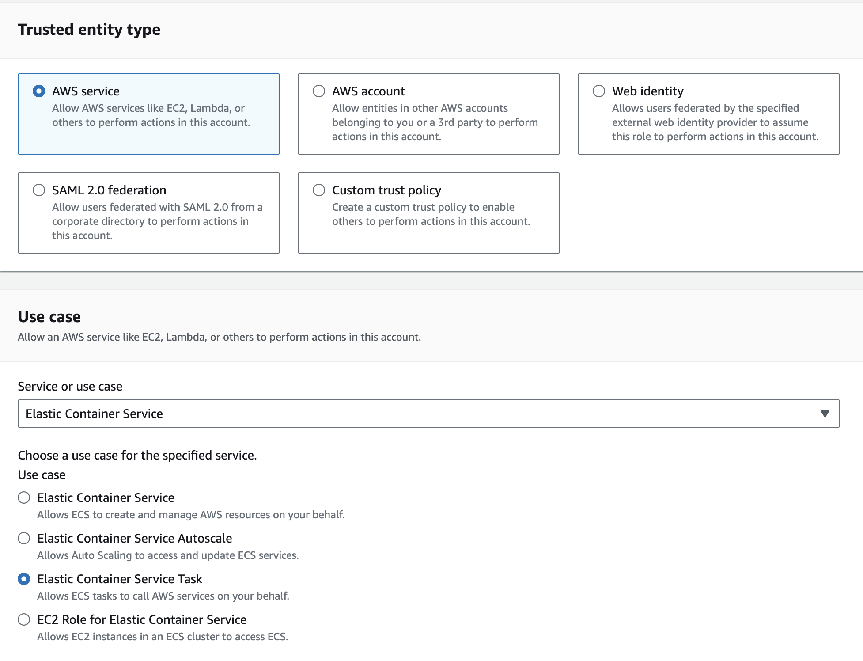Click Custom trust policy card description
This screenshot has height=661, width=863.
pos(431,214)
